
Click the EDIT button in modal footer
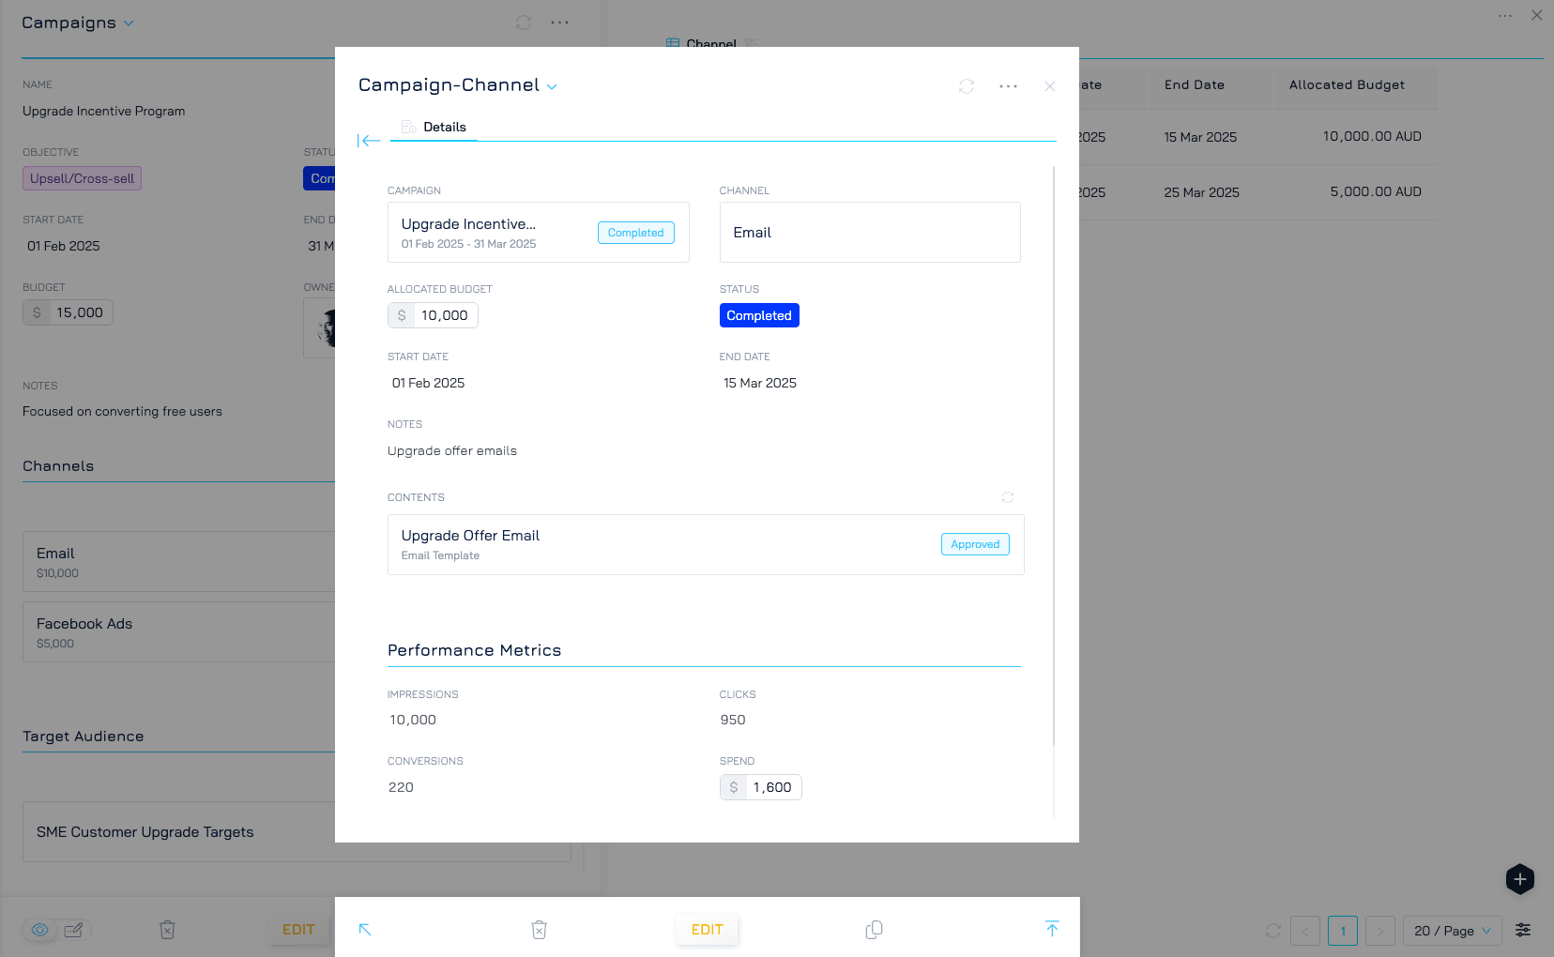point(707,930)
